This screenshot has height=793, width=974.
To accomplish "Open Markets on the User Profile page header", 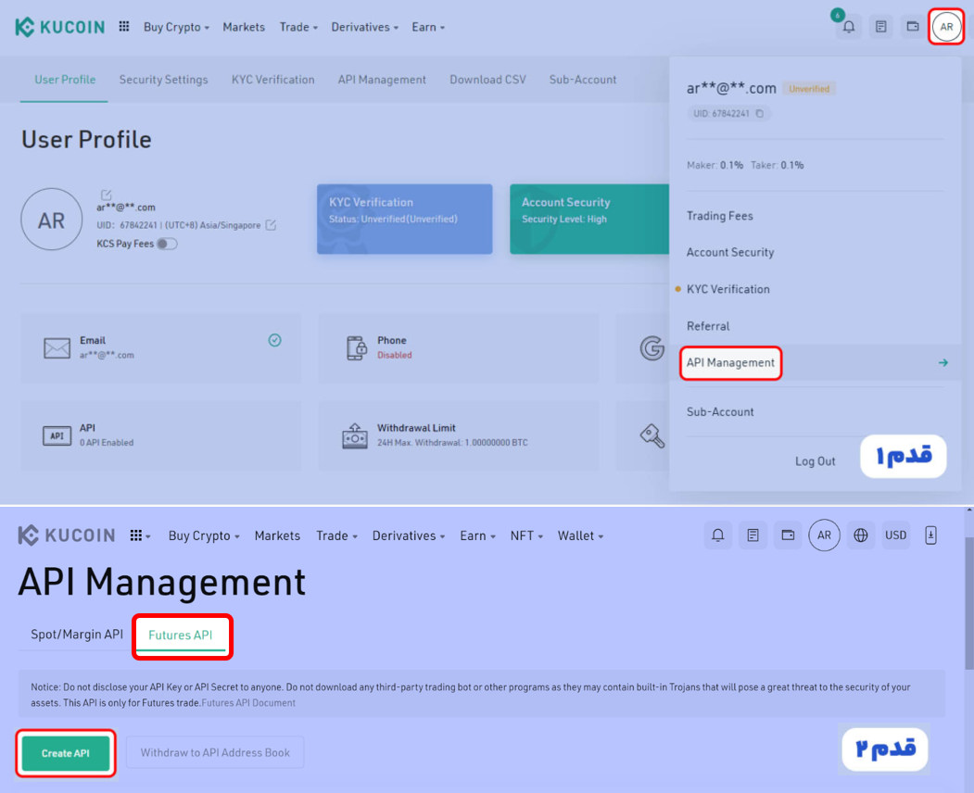I will (244, 27).
